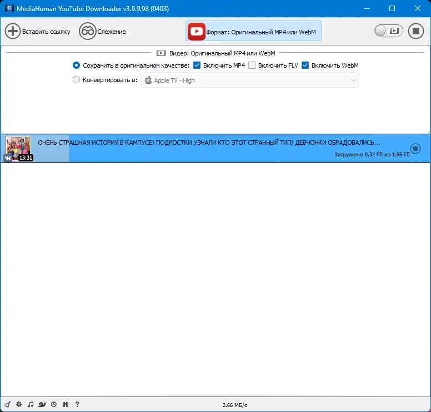This screenshot has height=412, width=431.
Task: Toggle the snail speed limit icon
Action: click(42, 404)
